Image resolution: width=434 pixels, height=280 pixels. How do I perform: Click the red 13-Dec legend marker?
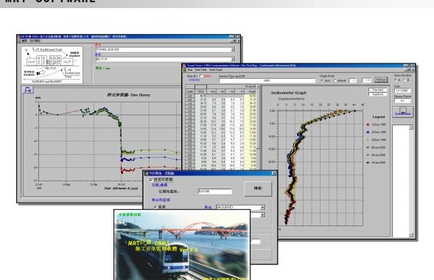[368, 125]
